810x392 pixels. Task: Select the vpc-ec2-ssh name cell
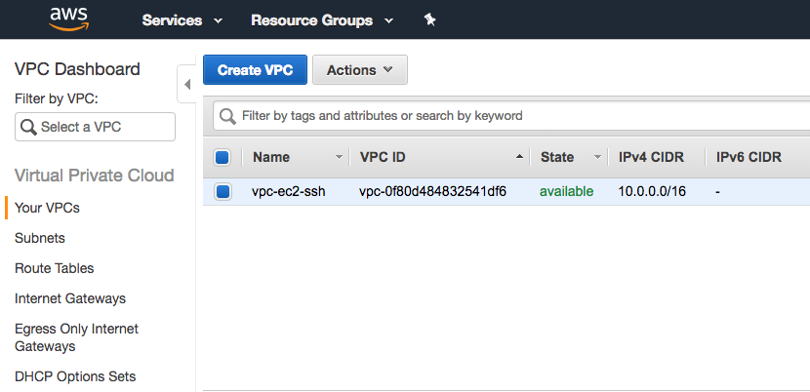point(288,191)
